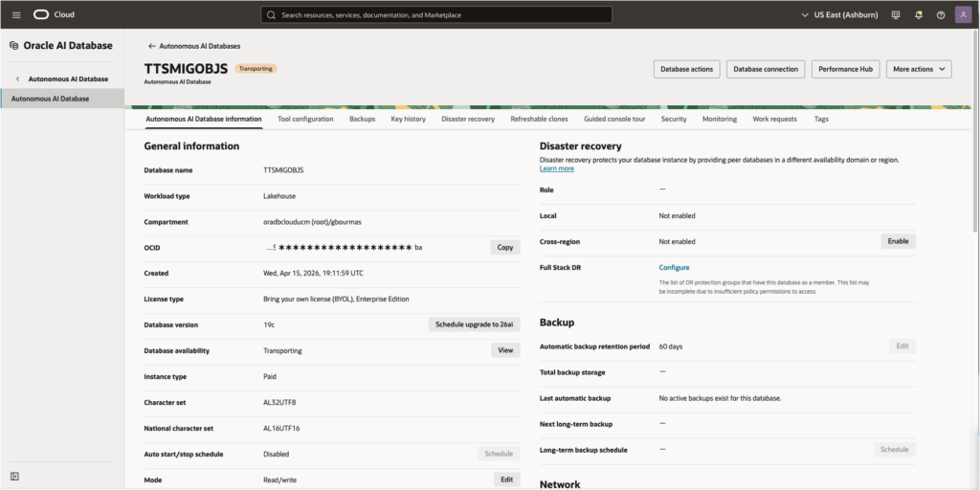Image resolution: width=980 pixels, height=490 pixels.
Task: Open Performance Hub
Action: tap(846, 69)
